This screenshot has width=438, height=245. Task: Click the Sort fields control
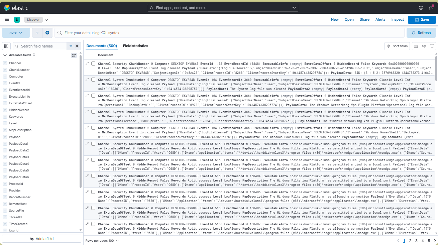click(x=397, y=46)
